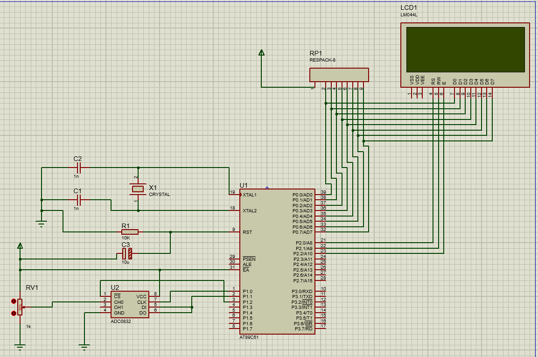Image resolution: width=538 pixels, height=357 pixels.
Task: Click the "ADC0832" part name text
Action: pos(121,321)
